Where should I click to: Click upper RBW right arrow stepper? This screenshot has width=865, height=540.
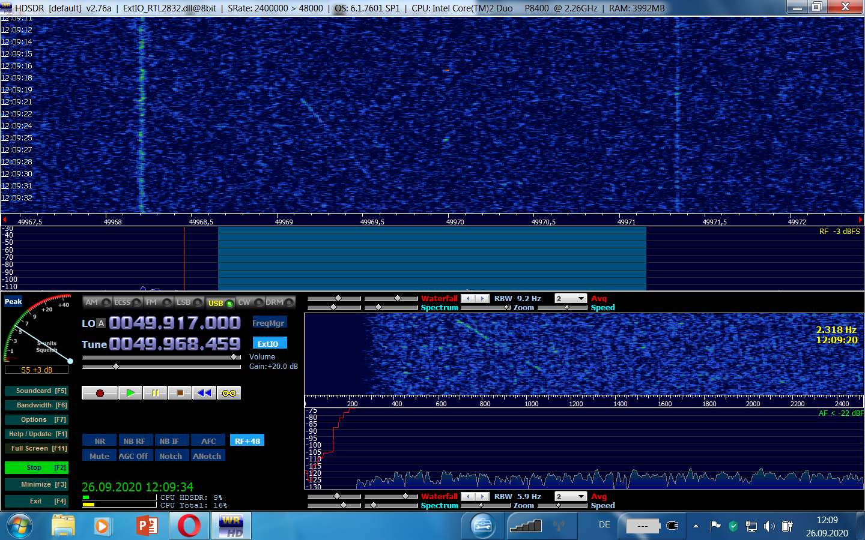tap(482, 298)
